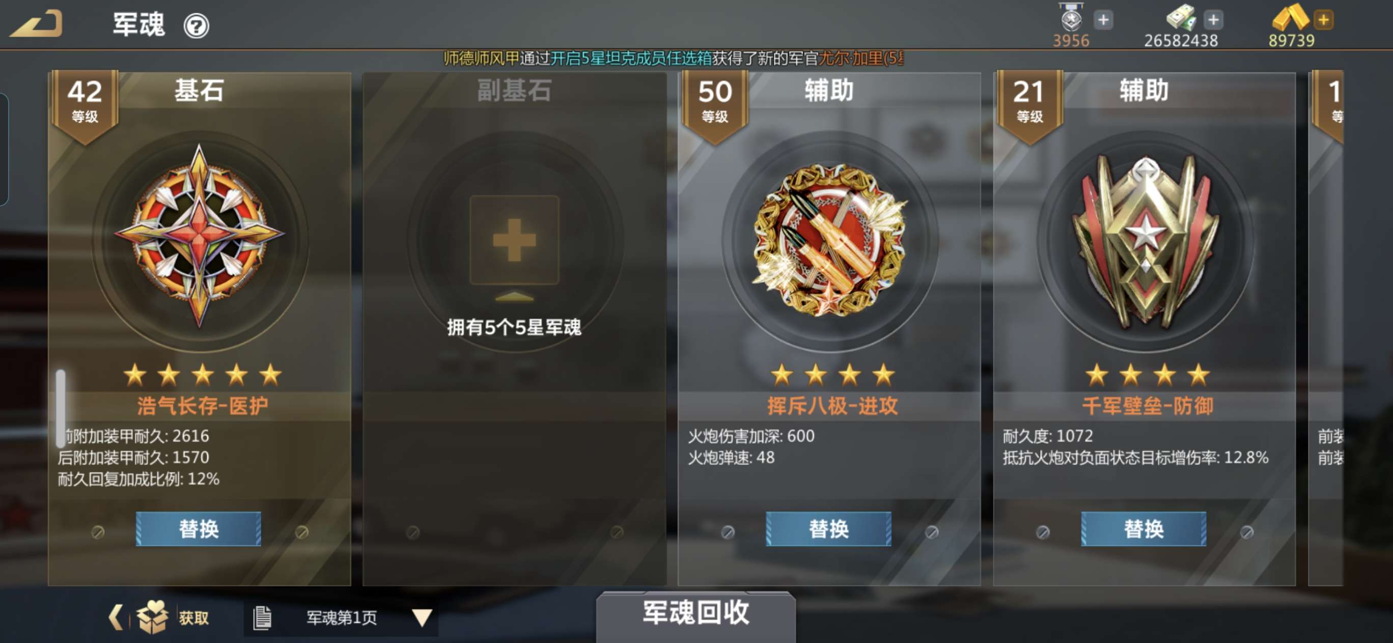Add a soul to the 副基石 plus slot

pos(514,240)
